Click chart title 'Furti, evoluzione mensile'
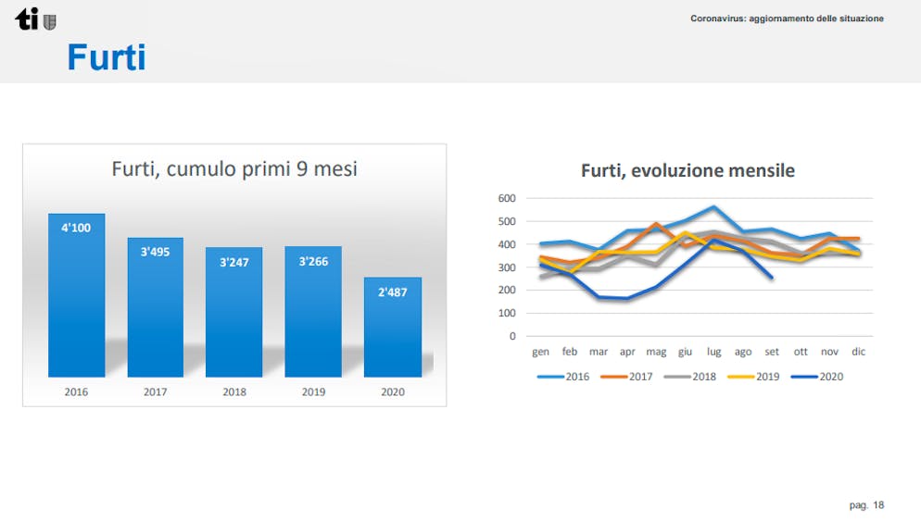921x521 pixels. (x=688, y=170)
